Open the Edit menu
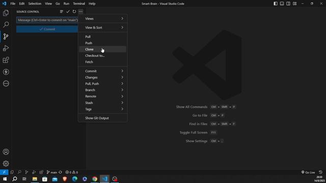 coord(21,4)
